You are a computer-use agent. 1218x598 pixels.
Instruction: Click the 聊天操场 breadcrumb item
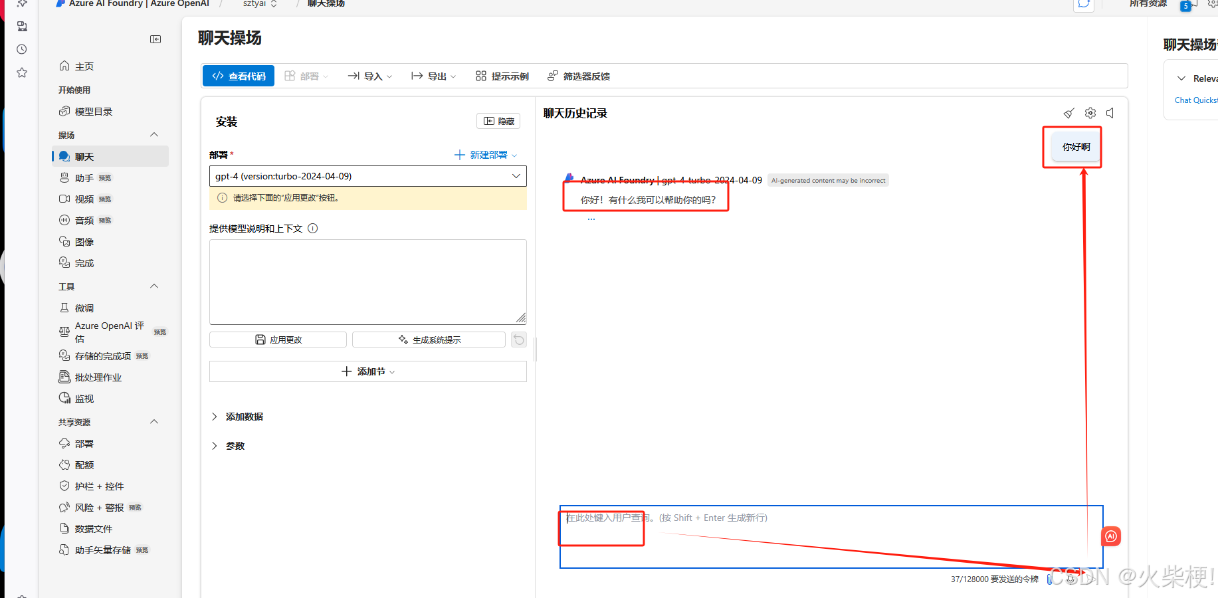click(326, 3)
